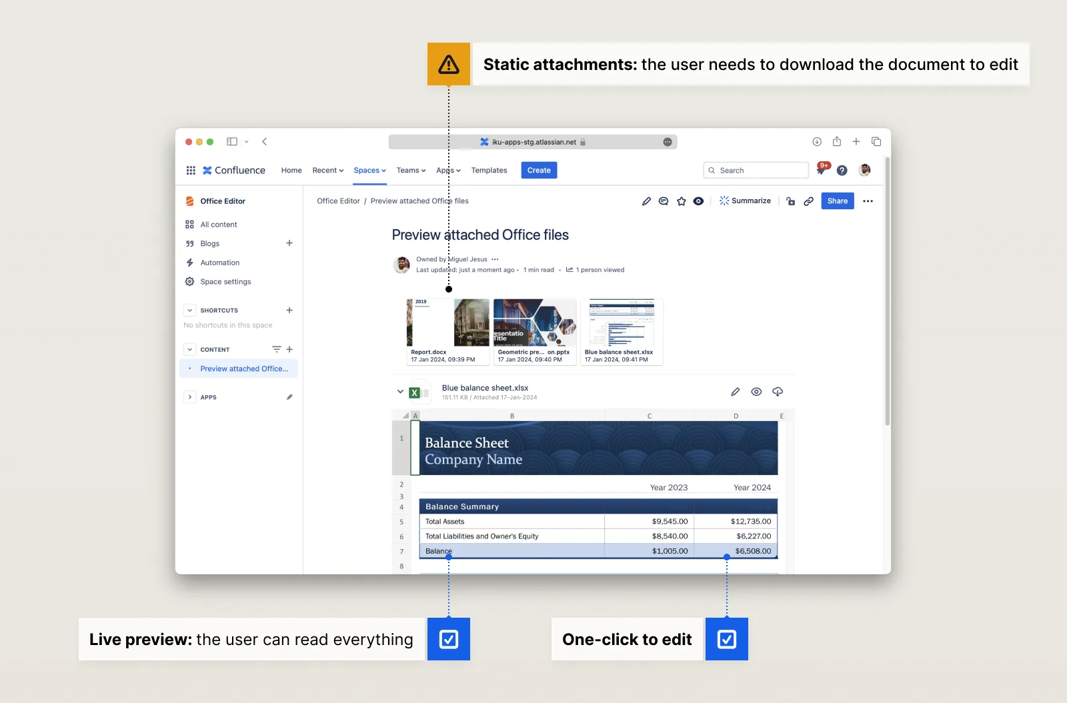Open page restrictions lock icon
The width and height of the screenshot is (1067, 703).
pyautogui.click(x=791, y=201)
